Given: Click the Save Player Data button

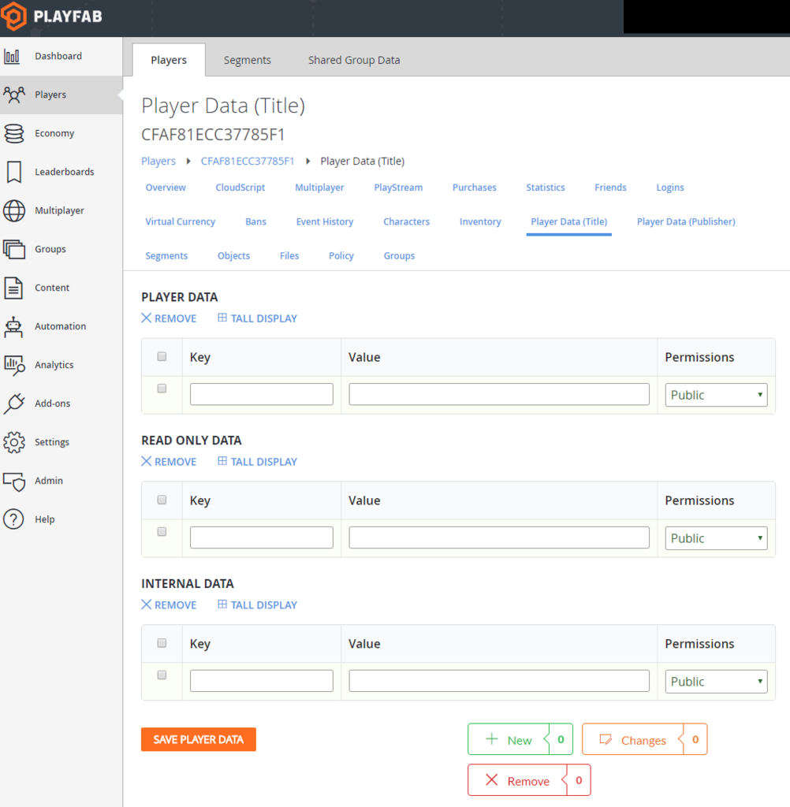Looking at the screenshot, I should [x=198, y=739].
